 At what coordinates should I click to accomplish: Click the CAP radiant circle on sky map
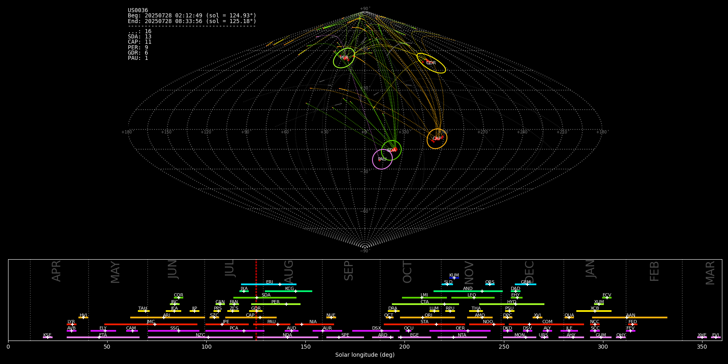point(437,139)
